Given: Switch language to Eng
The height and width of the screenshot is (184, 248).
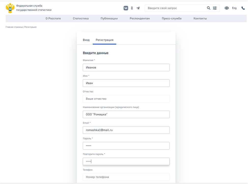Looking at the screenshot, I should click(x=234, y=8).
